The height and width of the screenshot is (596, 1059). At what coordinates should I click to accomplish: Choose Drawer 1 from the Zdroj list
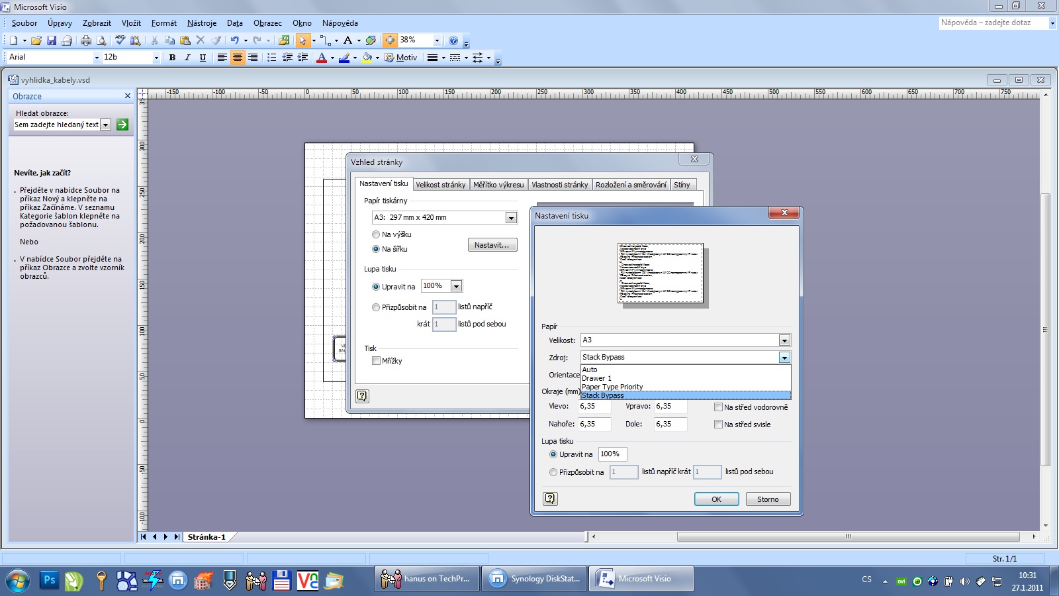(596, 378)
